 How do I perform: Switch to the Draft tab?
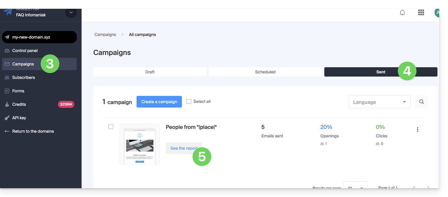[x=150, y=72]
